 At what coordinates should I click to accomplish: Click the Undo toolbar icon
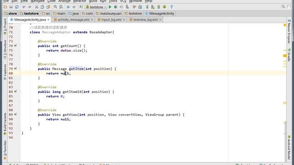tap(24, 7)
